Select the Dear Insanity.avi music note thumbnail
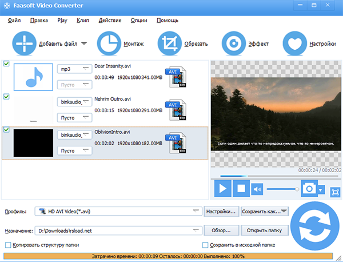 (x=33, y=77)
